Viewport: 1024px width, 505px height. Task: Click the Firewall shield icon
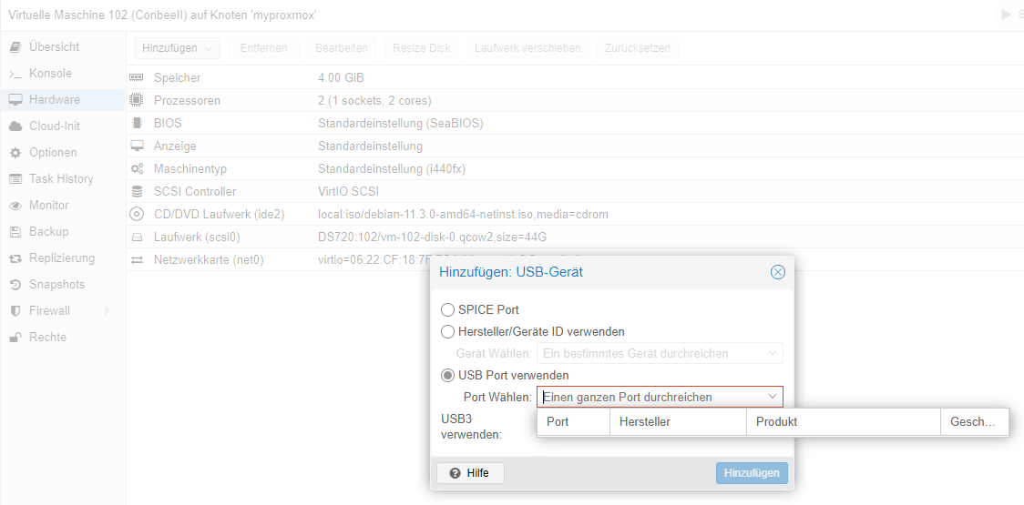click(x=15, y=311)
